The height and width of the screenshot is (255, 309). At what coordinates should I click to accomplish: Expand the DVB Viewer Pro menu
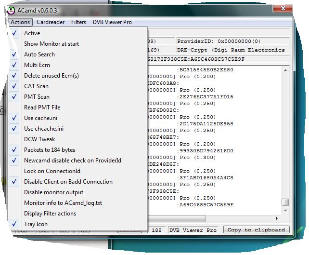tap(112, 22)
